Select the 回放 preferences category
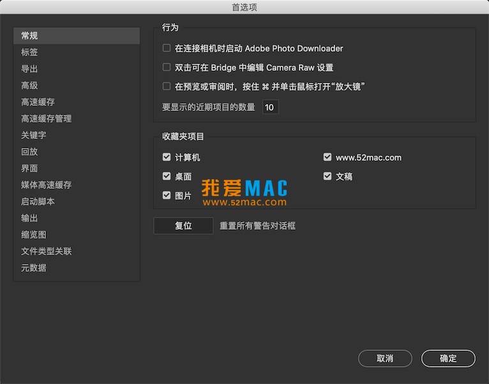The width and height of the screenshot is (489, 384). (77, 152)
